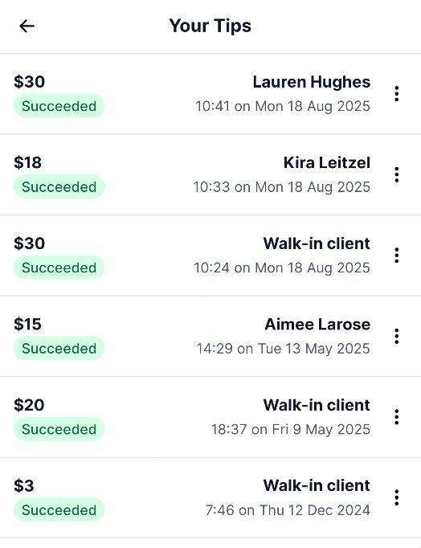Select the Lauren Hughes client name
Viewport: 421px width, 548px height.
click(311, 82)
